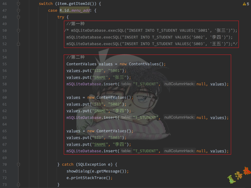The height and width of the screenshot is (188, 251).
Task: Click the "table:" parameter hint on line 58
Action: click(x=126, y=84)
